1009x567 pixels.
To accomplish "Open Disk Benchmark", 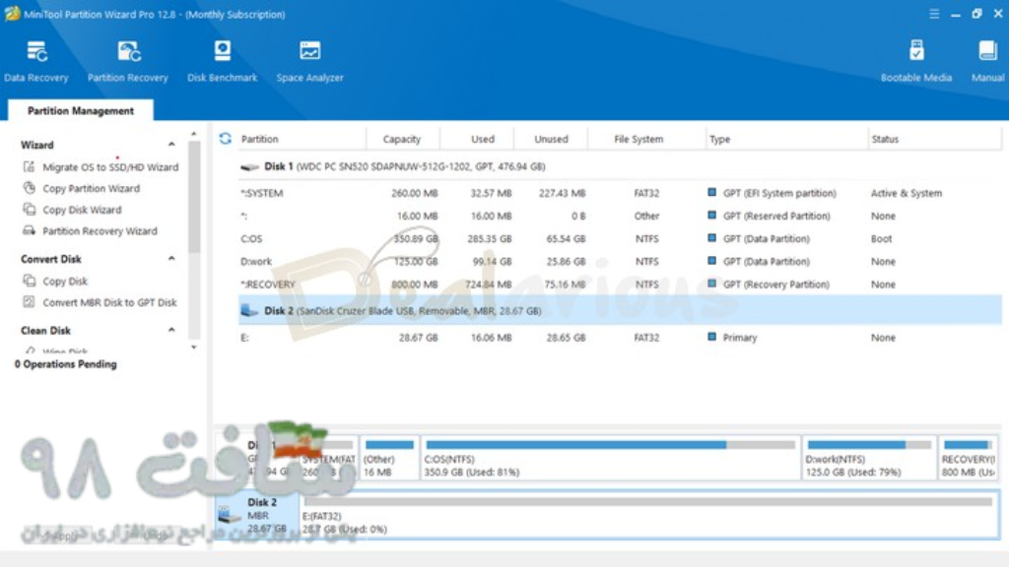I will (222, 62).
